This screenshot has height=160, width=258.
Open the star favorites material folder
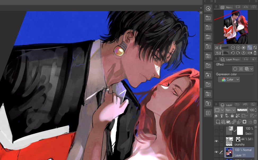coord(208,75)
